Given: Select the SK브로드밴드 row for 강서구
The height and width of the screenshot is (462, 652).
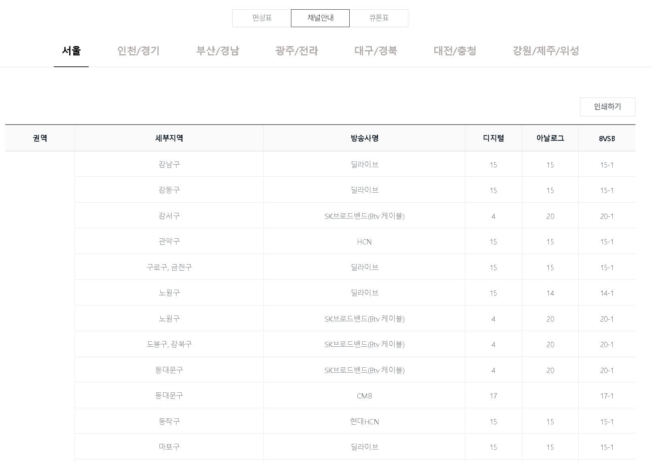Looking at the screenshot, I should pos(363,216).
